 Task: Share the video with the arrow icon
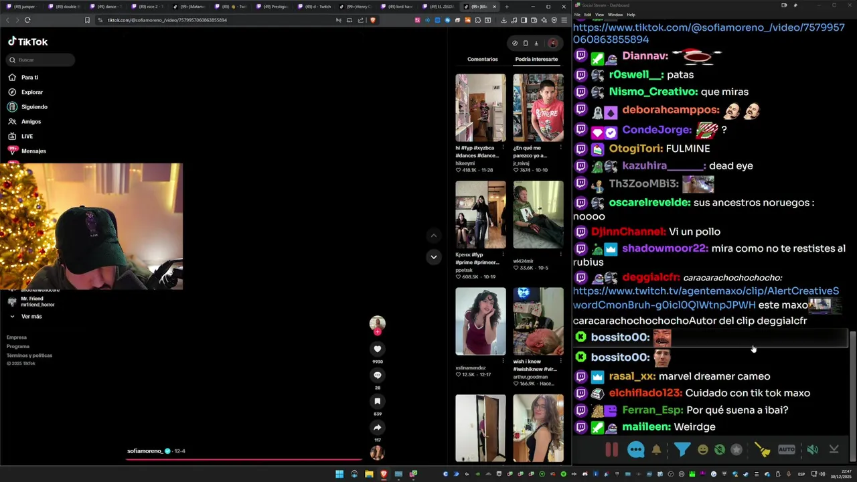tap(377, 427)
